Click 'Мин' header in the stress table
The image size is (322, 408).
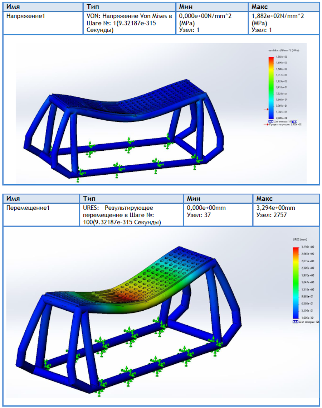point(212,7)
